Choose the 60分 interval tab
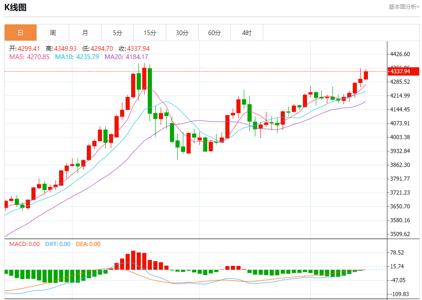This screenshot has width=422, height=300. (x=214, y=33)
